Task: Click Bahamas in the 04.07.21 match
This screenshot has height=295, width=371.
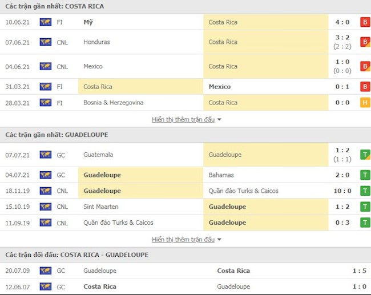Action: pyautogui.click(x=221, y=175)
